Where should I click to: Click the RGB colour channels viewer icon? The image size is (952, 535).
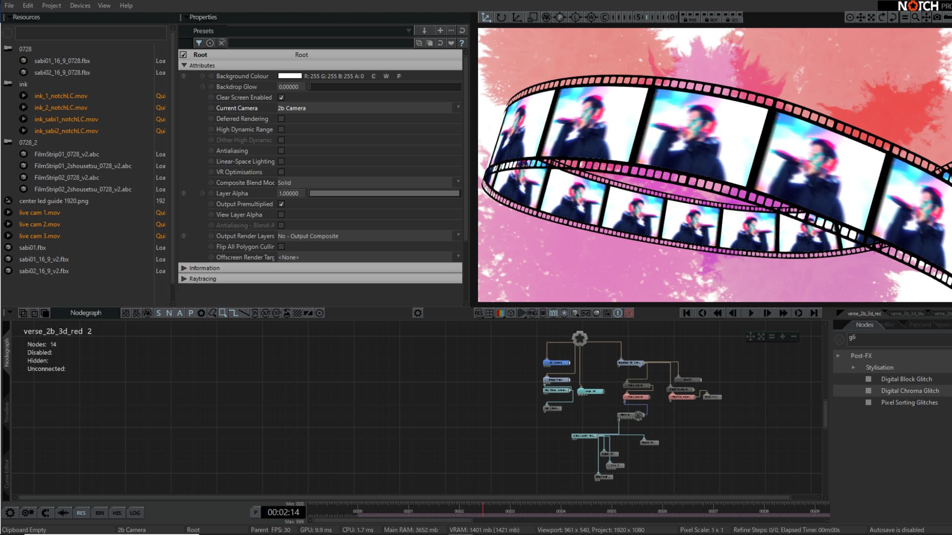500,313
